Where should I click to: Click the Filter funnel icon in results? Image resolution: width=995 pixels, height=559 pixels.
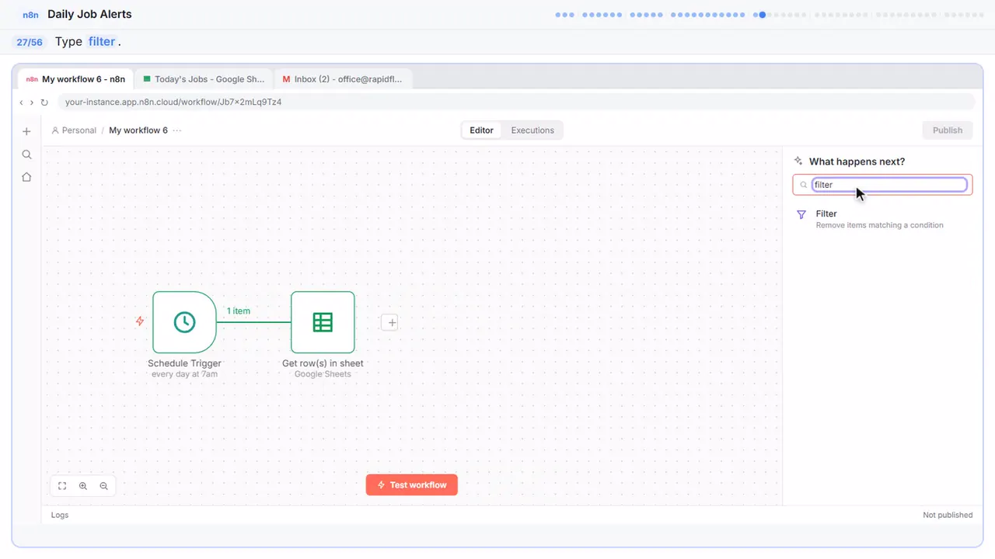(801, 215)
